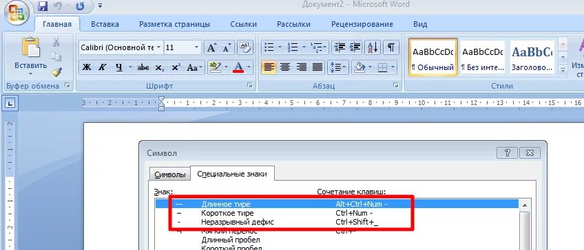Viewport: 584px width, 250px height.
Task: Apply bulleted list
Action: tap(269, 47)
